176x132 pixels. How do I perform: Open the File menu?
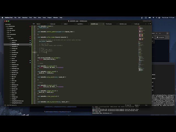tap(15, 18)
